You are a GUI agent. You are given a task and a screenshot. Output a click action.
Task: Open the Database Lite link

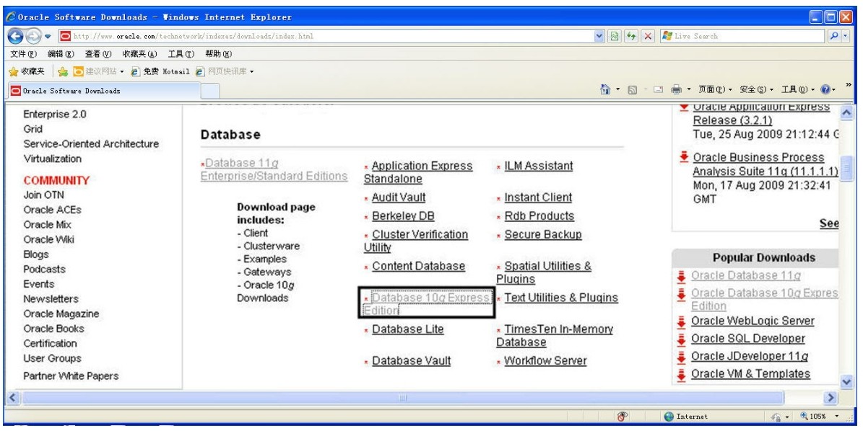[x=407, y=329]
